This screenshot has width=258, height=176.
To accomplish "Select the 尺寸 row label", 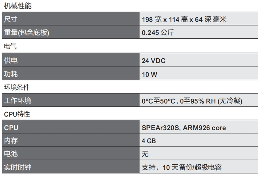I will click(11, 19).
